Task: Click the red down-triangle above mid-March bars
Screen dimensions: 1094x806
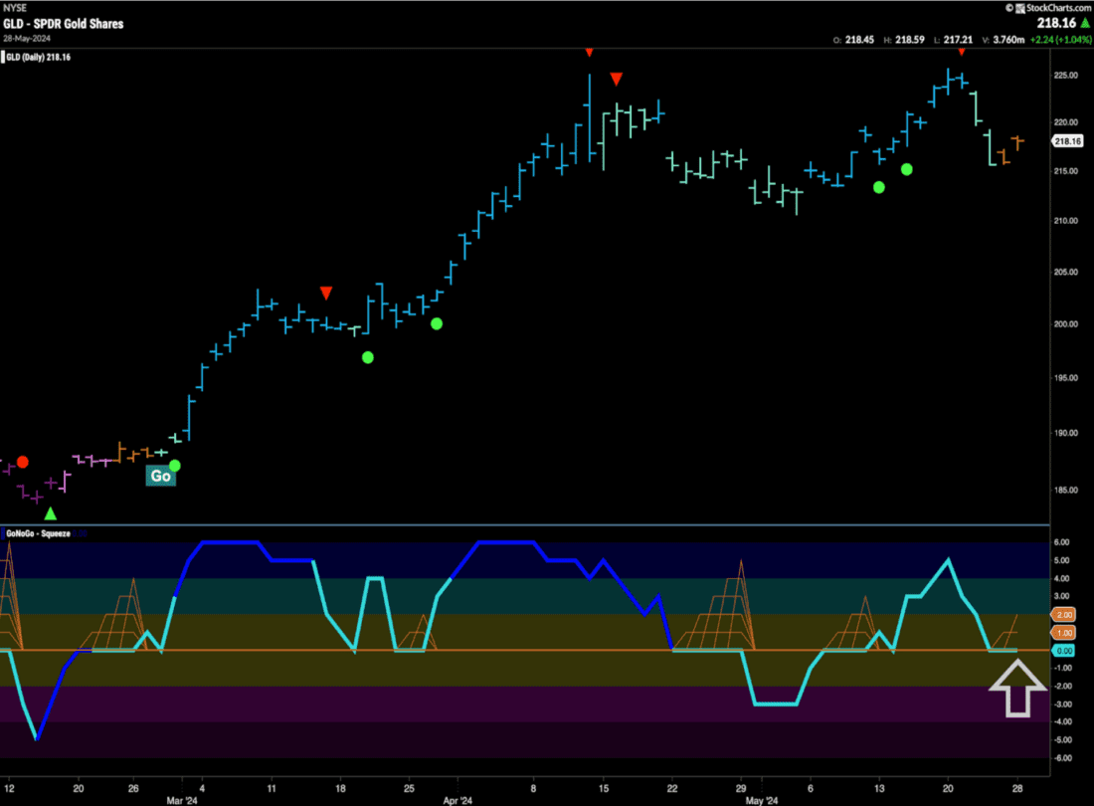Action: (326, 293)
